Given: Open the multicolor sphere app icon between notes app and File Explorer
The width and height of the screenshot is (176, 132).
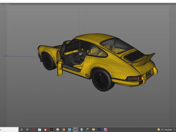Looking at the screenshot, I should point(87,129).
